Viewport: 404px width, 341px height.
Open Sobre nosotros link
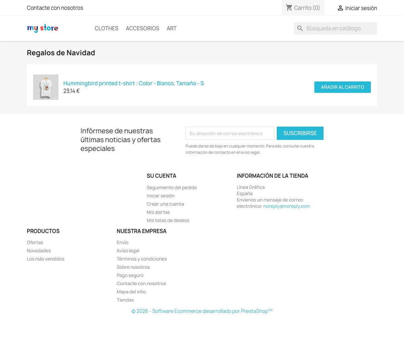tap(133, 267)
